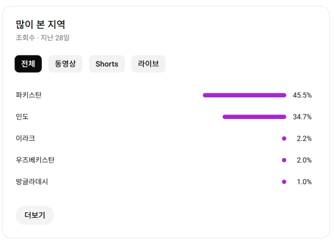Select the 파키스탄 region label
The height and width of the screenshot is (244, 334).
(x=28, y=95)
